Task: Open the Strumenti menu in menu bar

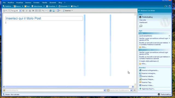Action: click(x=53, y=2)
